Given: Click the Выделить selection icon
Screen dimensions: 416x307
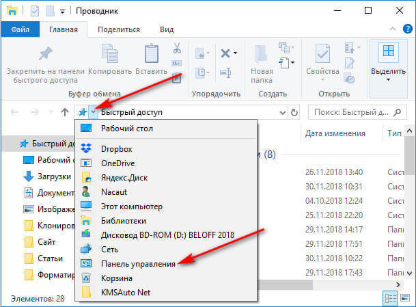Looking at the screenshot, I should coord(389,51).
